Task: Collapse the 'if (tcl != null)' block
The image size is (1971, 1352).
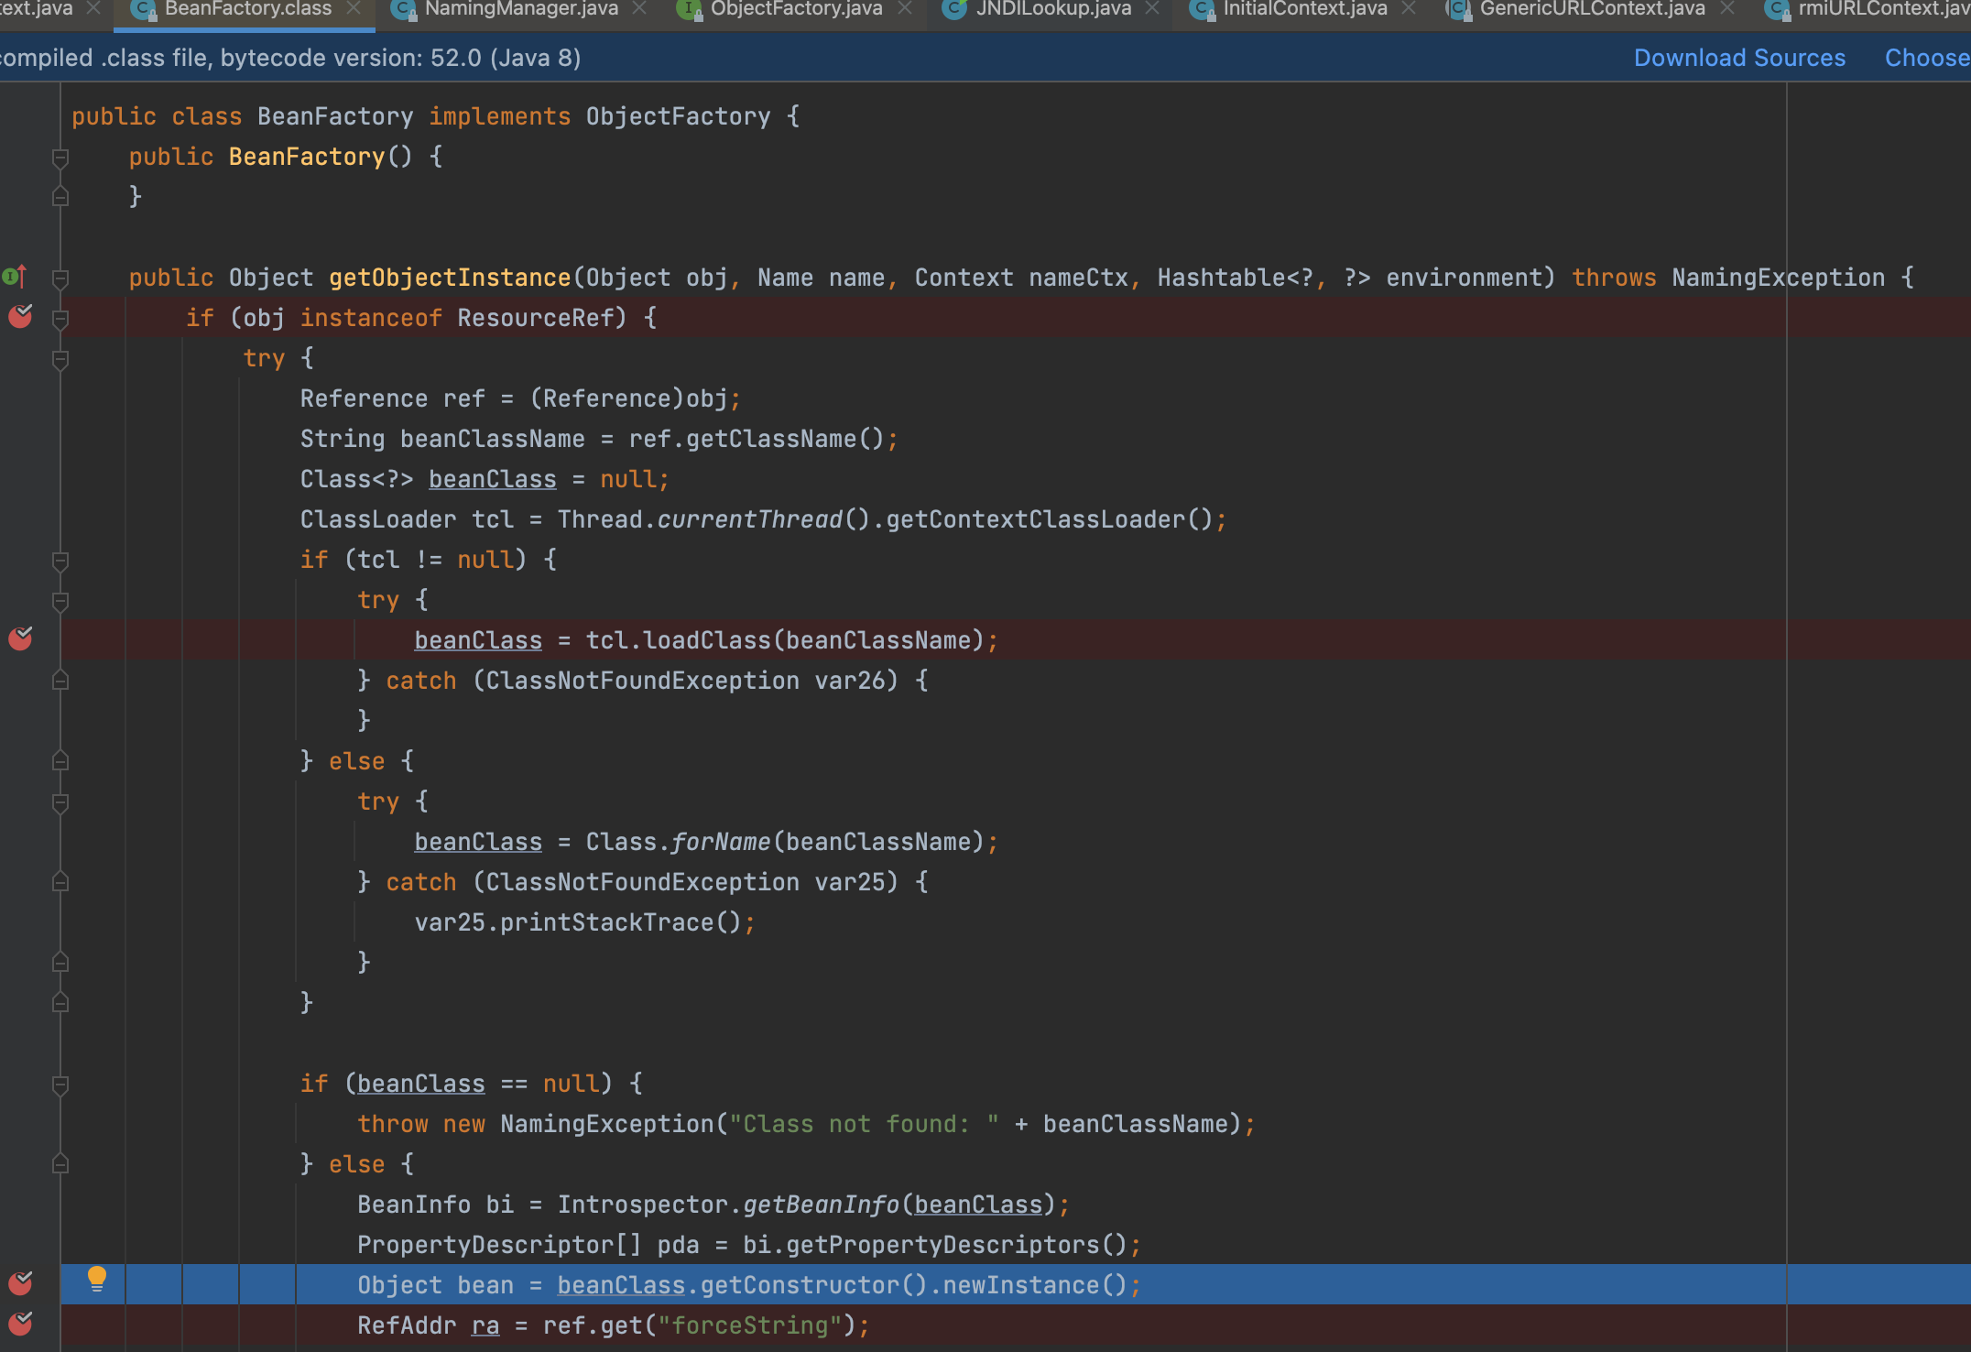Action: [x=60, y=561]
